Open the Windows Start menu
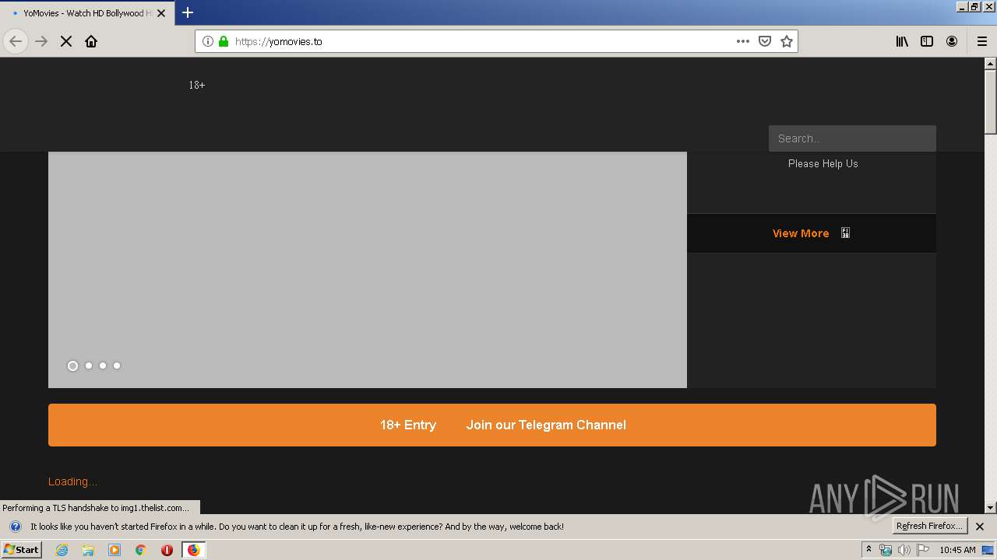 [x=22, y=550]
